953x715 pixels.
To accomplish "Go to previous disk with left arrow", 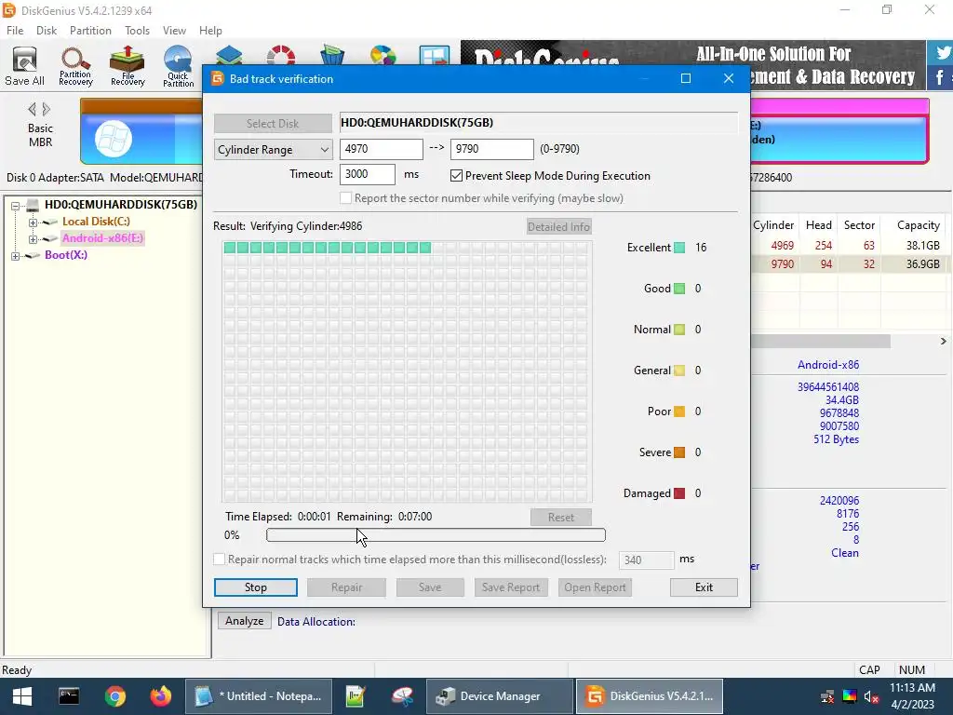I will point(32,110).
